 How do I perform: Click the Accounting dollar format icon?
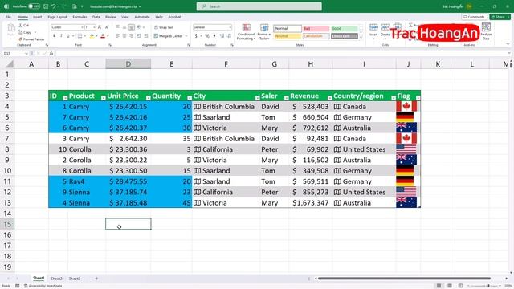click(196, 35)
